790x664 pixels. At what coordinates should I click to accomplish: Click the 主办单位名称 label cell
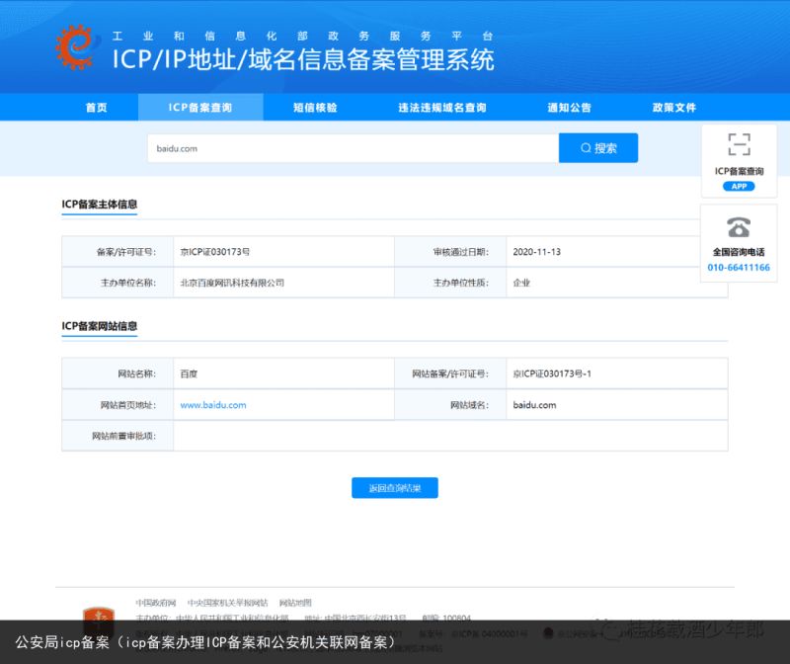pos(118,283)
